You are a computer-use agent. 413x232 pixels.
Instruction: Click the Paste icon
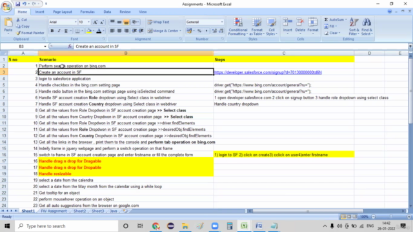8,23
